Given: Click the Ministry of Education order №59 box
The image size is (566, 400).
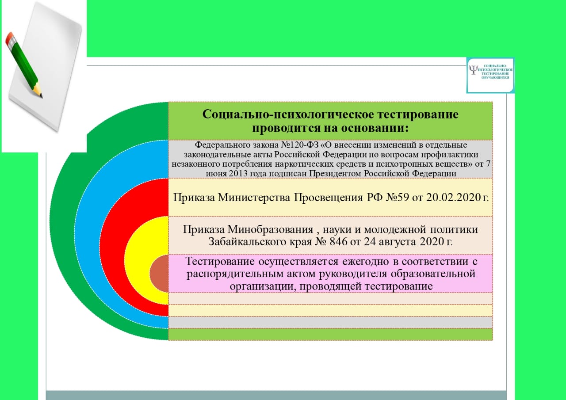Looking at the screenshot, I should [330, 197].
